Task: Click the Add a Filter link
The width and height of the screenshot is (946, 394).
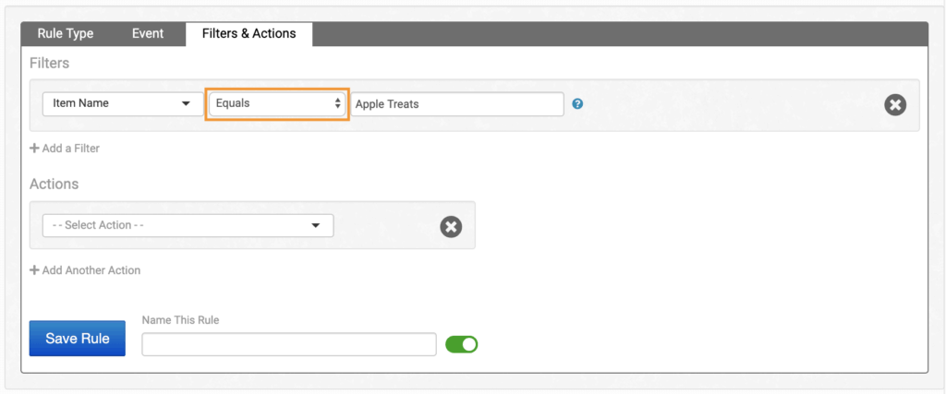Action: (x=70, y=149)
